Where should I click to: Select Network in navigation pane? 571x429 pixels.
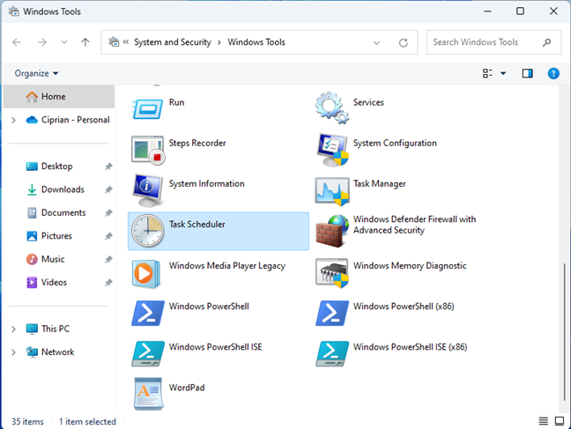pos(50,352)
